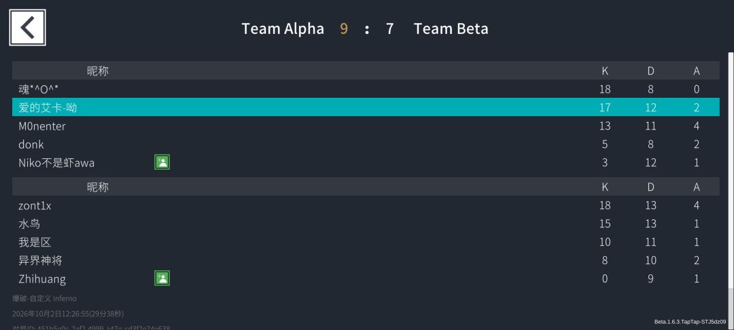This screenshot has height=330, width=734.
Task: Click the A column header for Team Alpha
Action: click(x=697, y=71)
